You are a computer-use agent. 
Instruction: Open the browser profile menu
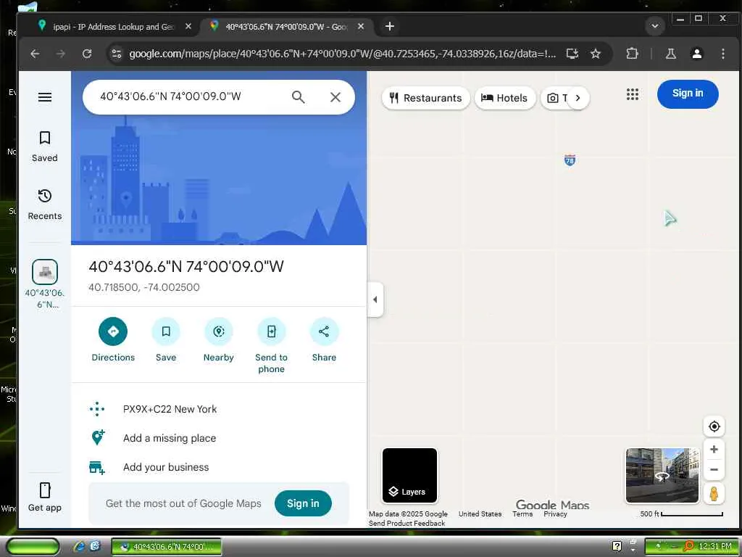coord(697,54)
